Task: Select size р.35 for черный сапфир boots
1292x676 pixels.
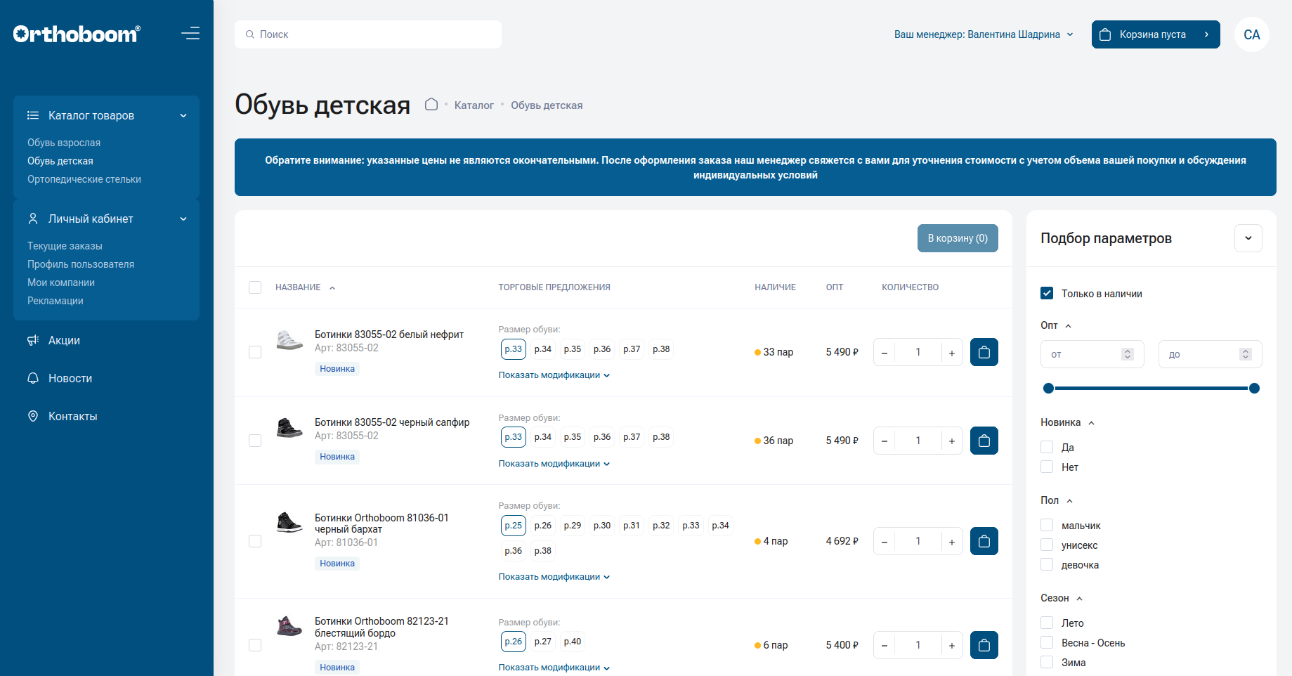Action: [x=572, y=437]
